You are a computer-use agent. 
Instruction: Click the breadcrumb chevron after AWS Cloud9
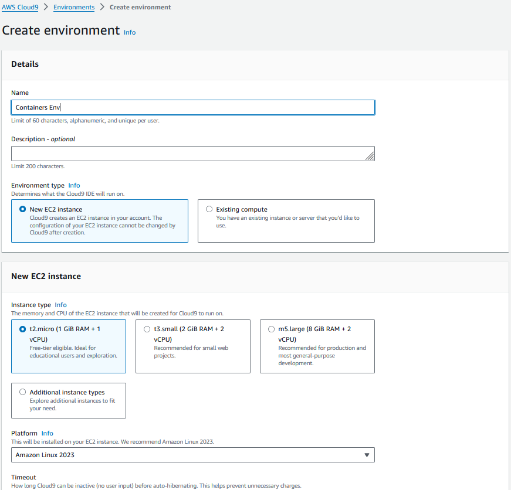[46, 7]
